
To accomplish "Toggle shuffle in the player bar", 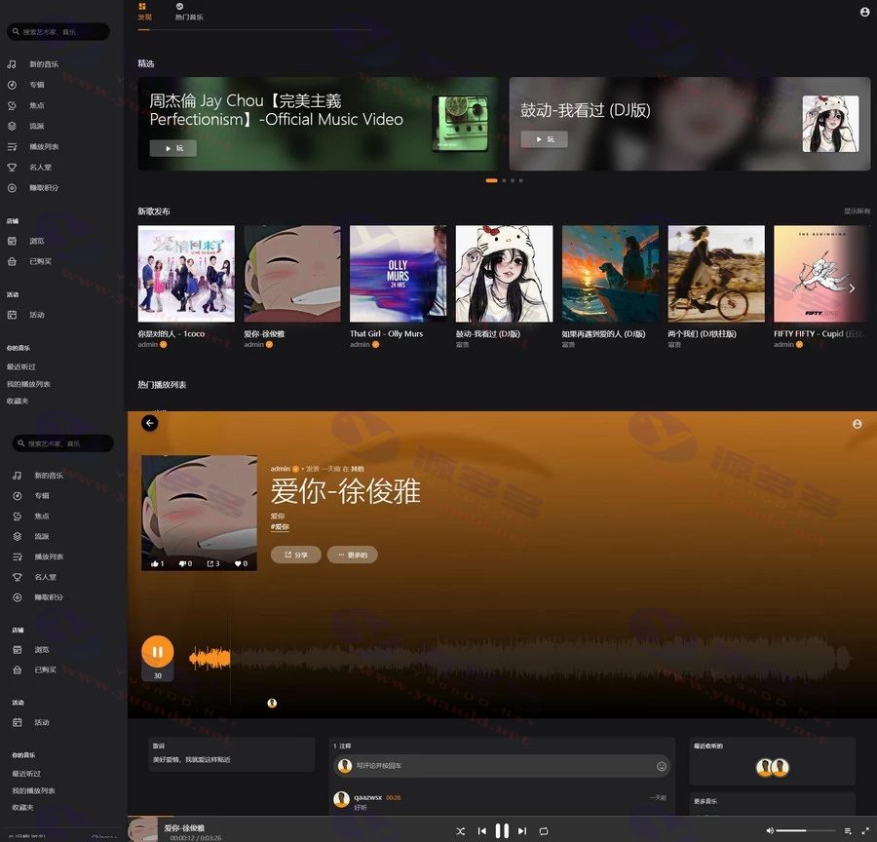I will pyautogui.click(x=460, y=831).
